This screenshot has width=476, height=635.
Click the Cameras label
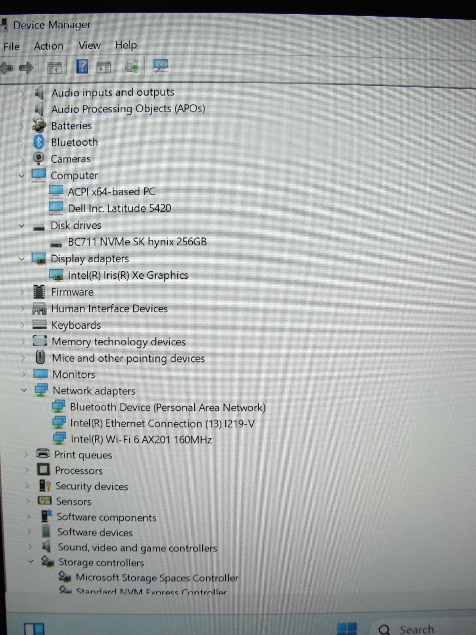(71, 159)
